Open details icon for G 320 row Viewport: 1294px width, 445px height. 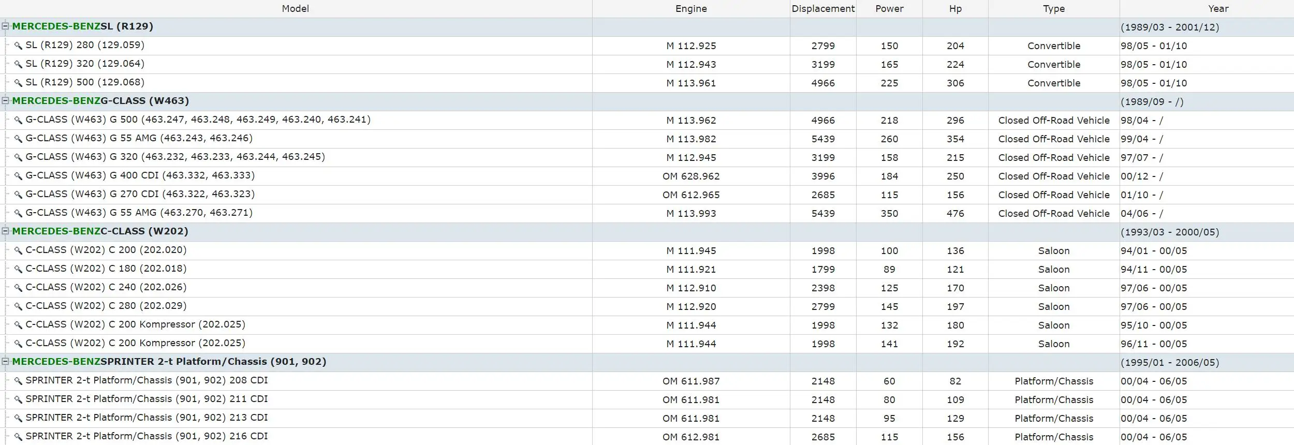[x=18, y=157]
